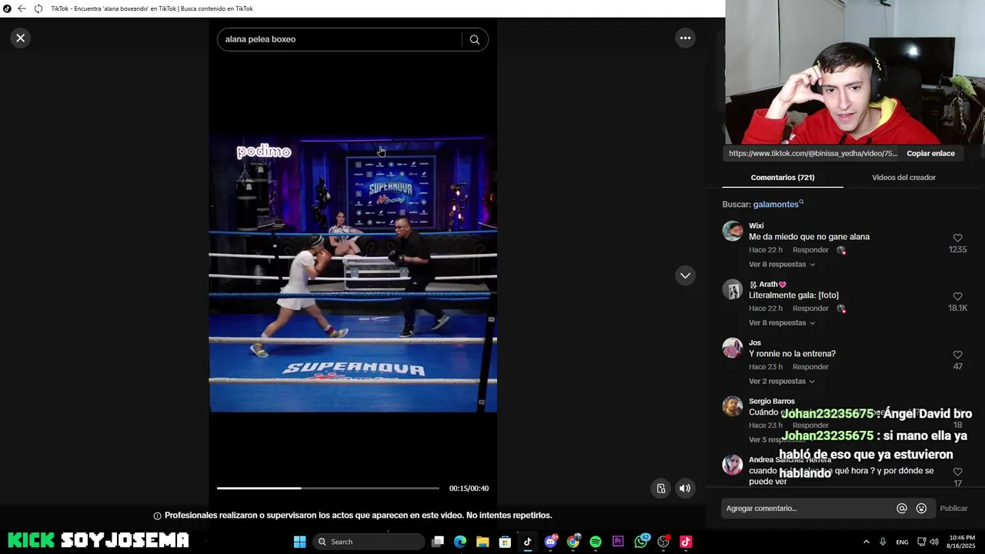Image resolution: width=985 pixels, height=554 pixels.
Task: Open Jos's profile avatar
Action: point(733,348)
